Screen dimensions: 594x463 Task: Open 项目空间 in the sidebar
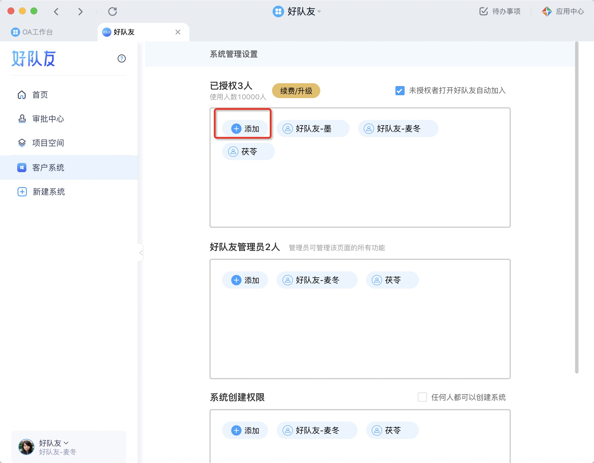(69, 143)
